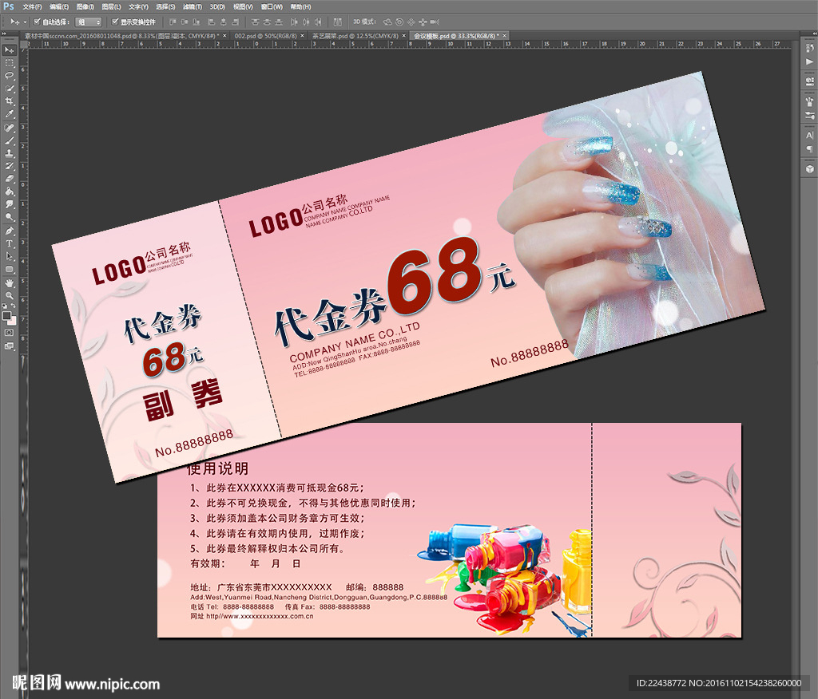Swap foreground and background colors
This screenshot has width=818, height=699.
coord(13,306)
